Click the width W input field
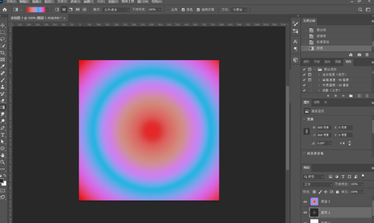Screen dimensions: 374x223 point(325,128)
